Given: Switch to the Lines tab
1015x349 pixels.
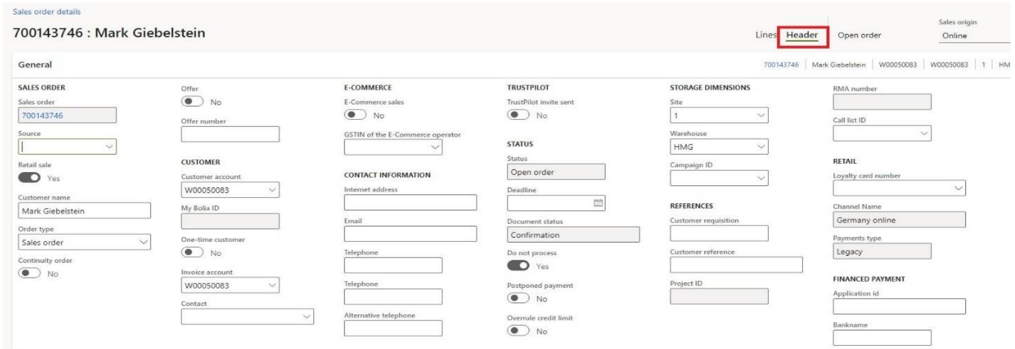Looking at the screenshot, I should point(765,35).
